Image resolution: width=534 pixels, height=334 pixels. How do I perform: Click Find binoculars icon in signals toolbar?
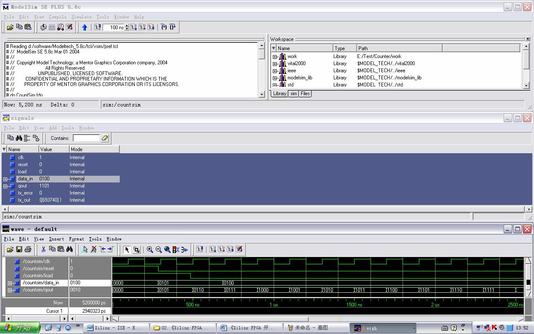[19, 138]
